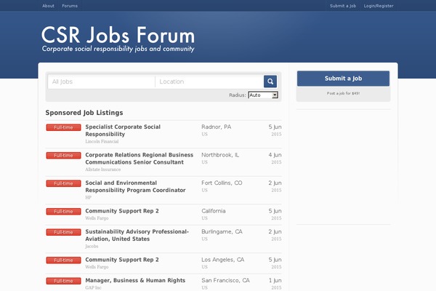
Task: Open Corporate Relations Regional Business Communications job
Action: click(x=139, y=159)
